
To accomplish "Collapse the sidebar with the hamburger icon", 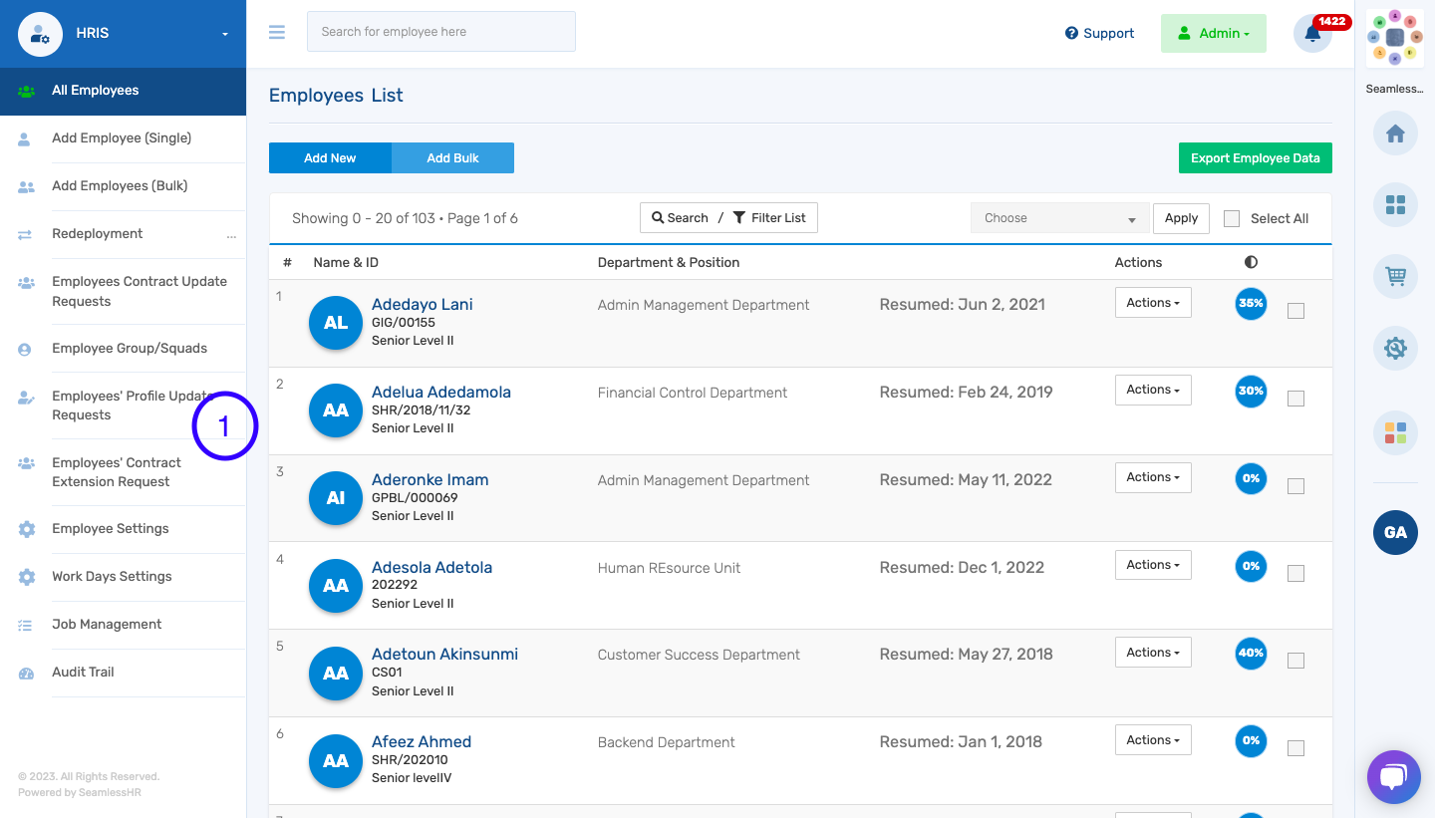I will (x=276, y=31).
